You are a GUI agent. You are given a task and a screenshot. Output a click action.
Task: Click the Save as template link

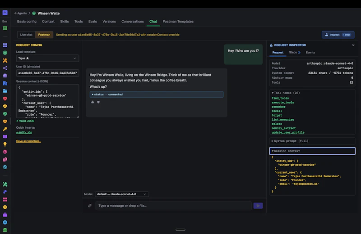coord(28,141)
